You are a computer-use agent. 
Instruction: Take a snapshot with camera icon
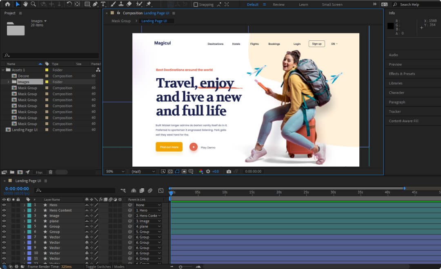(x=229, y=172)
